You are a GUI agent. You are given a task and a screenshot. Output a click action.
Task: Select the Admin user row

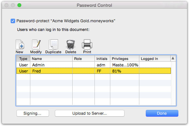click(x=94, y=65)
